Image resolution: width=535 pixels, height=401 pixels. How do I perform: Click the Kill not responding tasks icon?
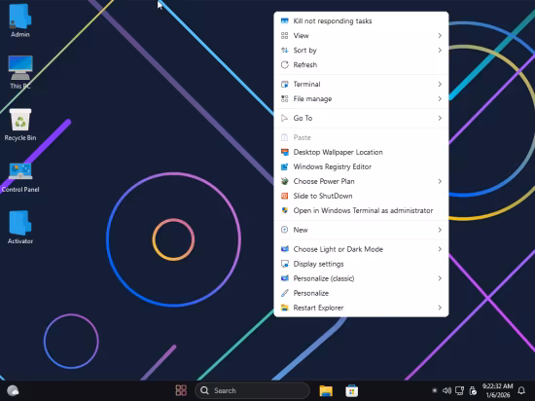pos(285,20)
